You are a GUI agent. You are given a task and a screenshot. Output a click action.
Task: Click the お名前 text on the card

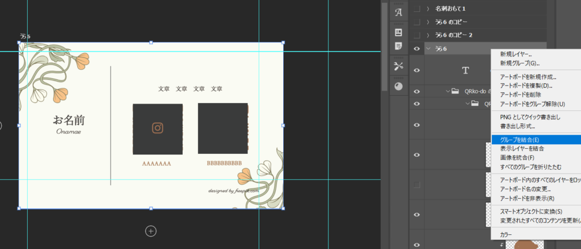(x=69, y=120)
